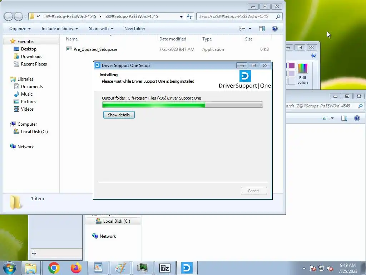
Task: Toggle the preview pane icon
Action: (x=262, y=29)
